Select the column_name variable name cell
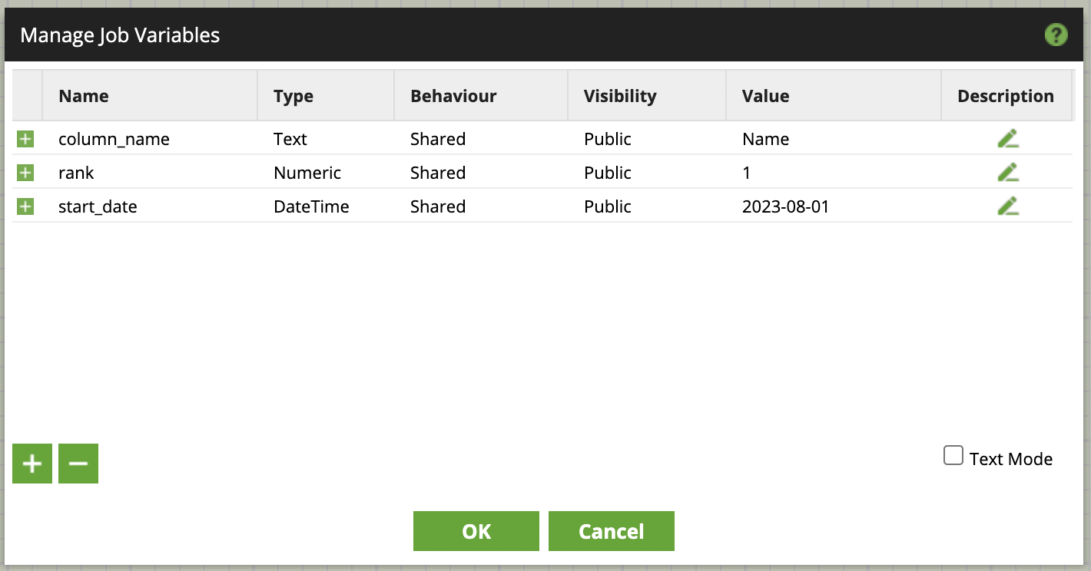This screenshot has height=571, width=1091. (150, 139)
